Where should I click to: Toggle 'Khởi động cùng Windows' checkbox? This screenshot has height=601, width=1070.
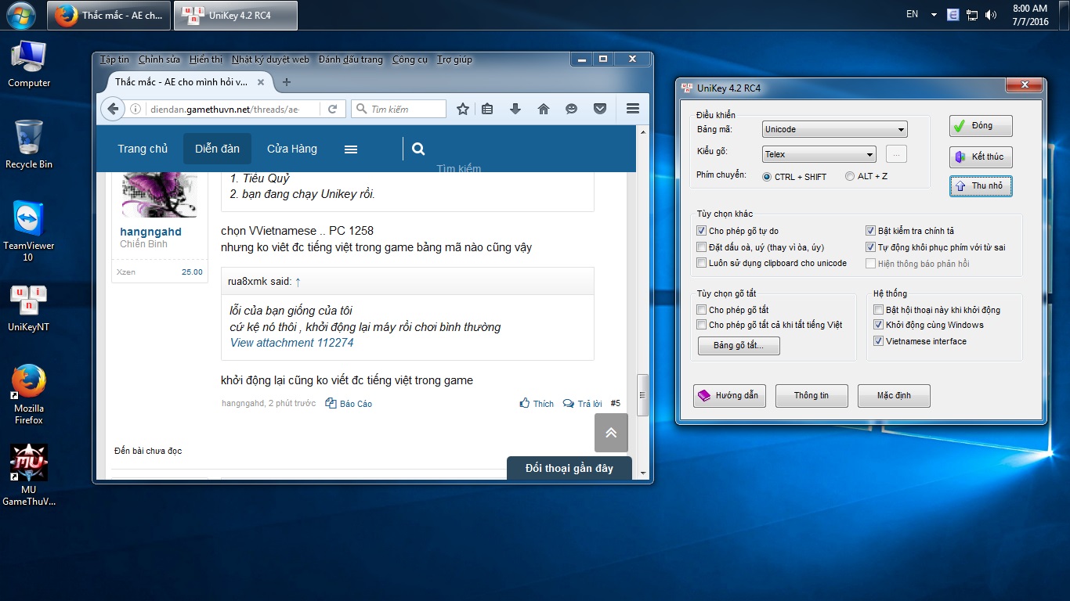tap(879, 325)
